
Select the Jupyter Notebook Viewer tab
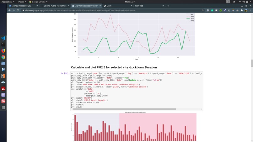pyautogui.click(x=86, y=6)
